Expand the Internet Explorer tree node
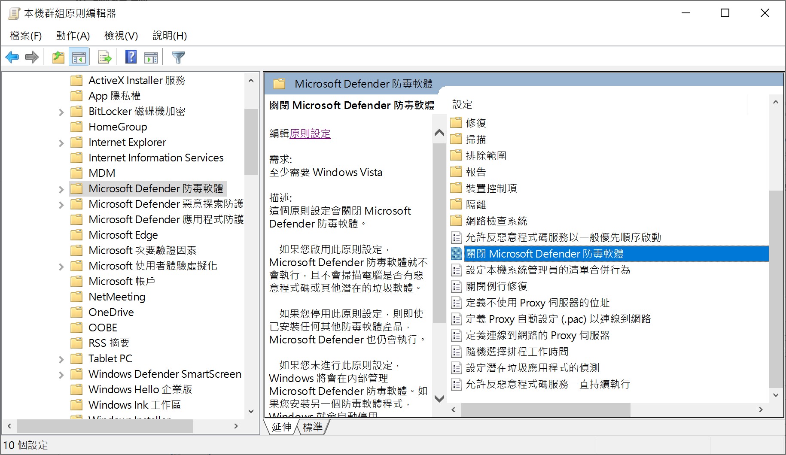This screenshot has width=786, height=455. pyautogui.click(x=61, y=143)
